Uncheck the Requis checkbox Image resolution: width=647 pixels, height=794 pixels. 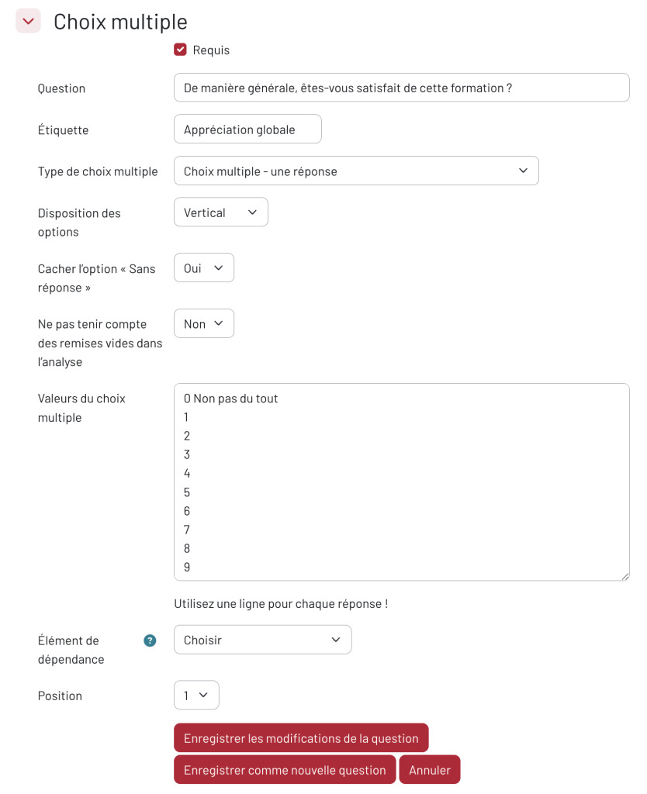[x=180, y=50]
